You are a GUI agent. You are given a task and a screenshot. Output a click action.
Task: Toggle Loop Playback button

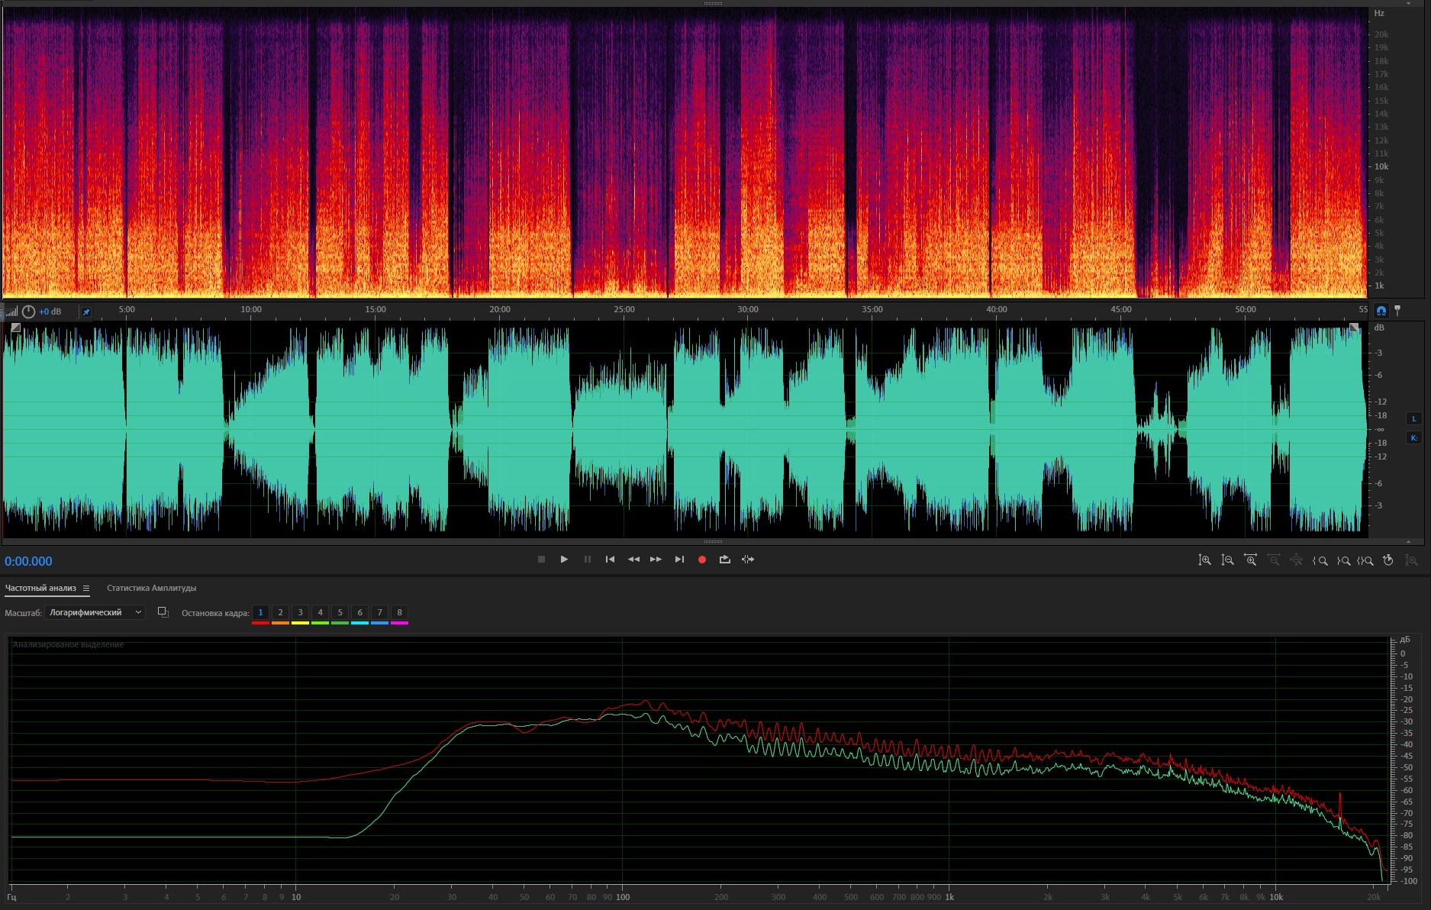[x=725, y=560]
